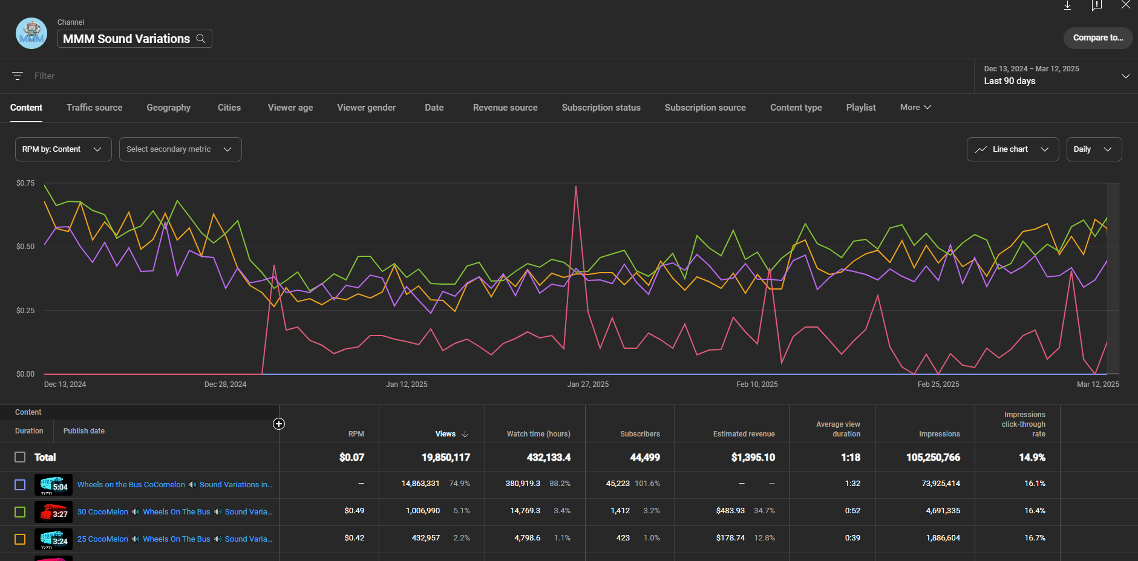Download the analytics report via the download icon
The height and width of the screenshot is (561, 1138).
click(x=1067, y=5)
